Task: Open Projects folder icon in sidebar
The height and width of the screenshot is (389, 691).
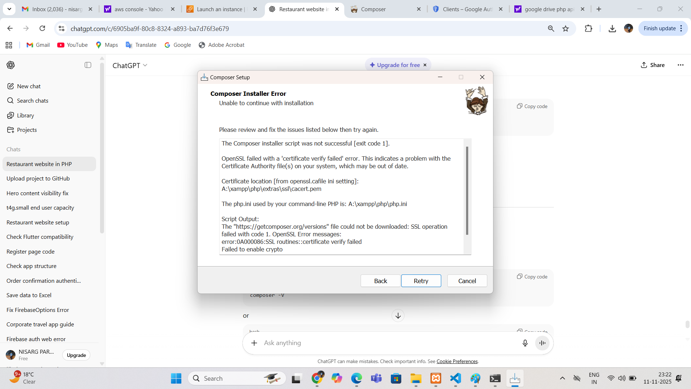Action: point(10,130)
